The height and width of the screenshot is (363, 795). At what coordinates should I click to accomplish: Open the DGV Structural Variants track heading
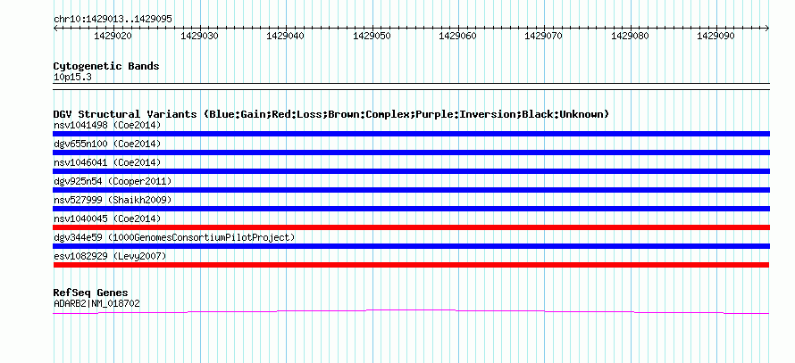[x=331, y=114]
